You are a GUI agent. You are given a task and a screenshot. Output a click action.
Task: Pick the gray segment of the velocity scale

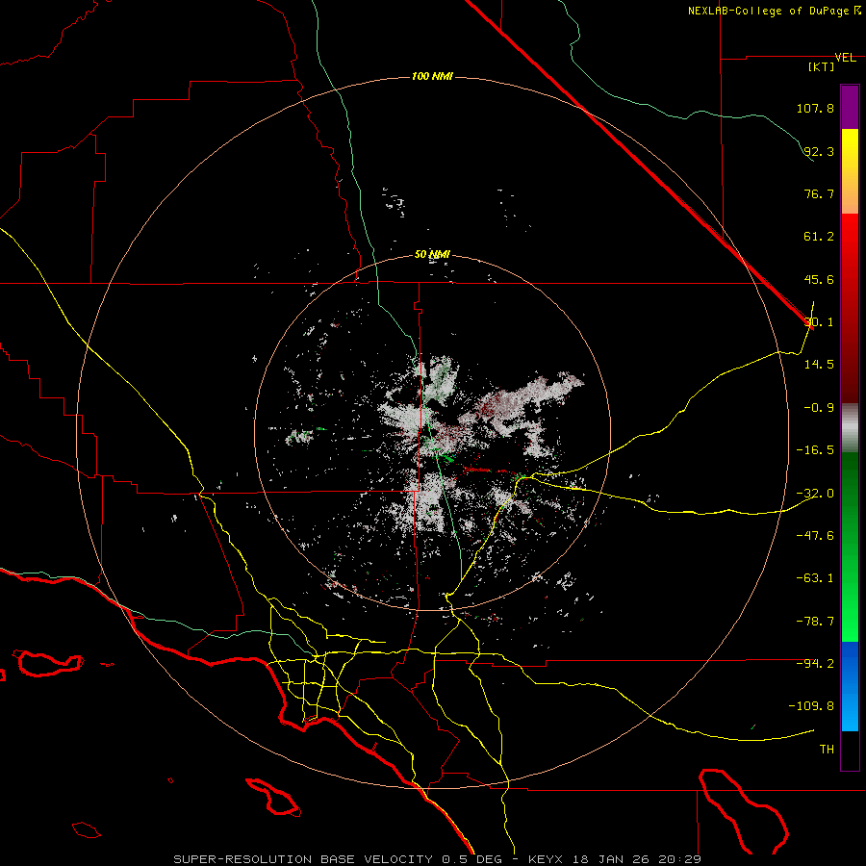[x=850, y=428]
